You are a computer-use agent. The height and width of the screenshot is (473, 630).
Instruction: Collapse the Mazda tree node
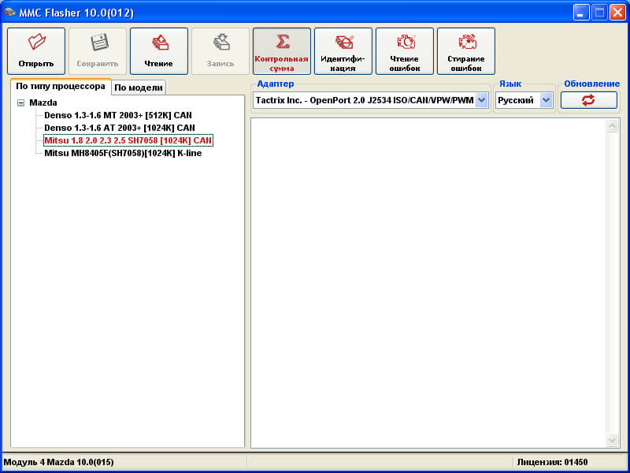click(x=20, y=103)
